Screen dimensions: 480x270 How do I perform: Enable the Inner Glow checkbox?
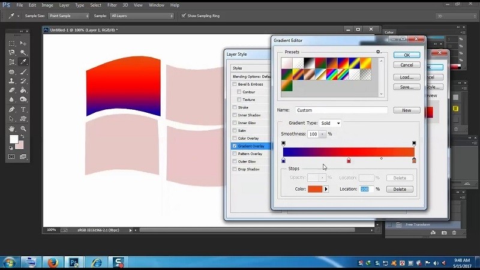235,123
